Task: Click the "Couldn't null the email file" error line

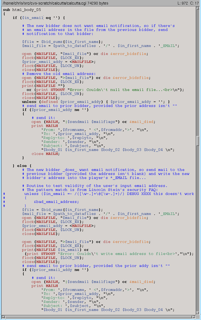Action: (105, 90)
